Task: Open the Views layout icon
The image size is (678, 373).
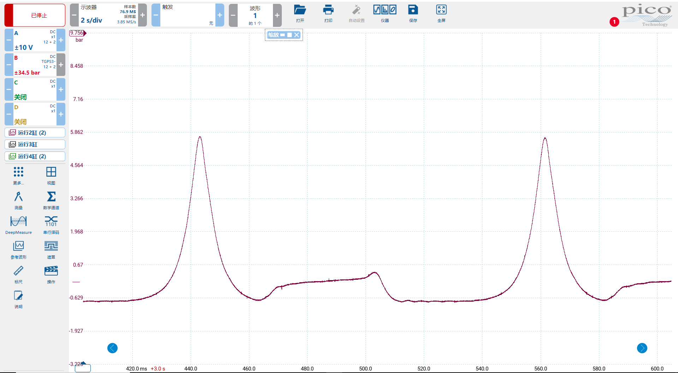Action: coord(51,175)
